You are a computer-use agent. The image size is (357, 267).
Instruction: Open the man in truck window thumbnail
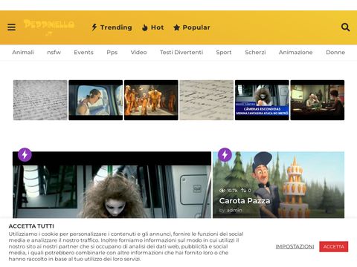tap(96, 100)
